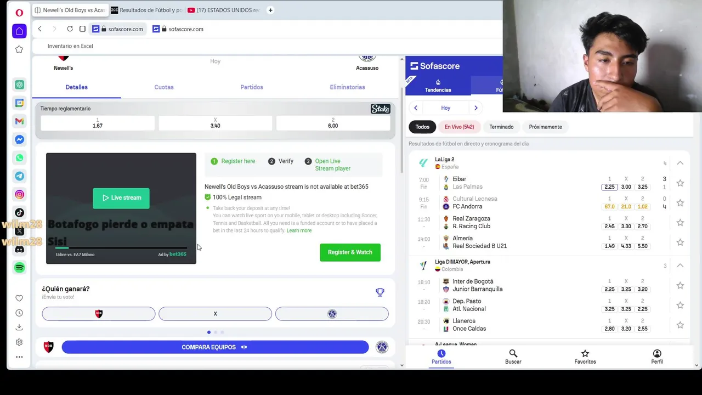The width and height of the screenshot is (702, 395).
Task: Click the trophy icon beside ¿Quién ganará?
Action: point(380,292)
